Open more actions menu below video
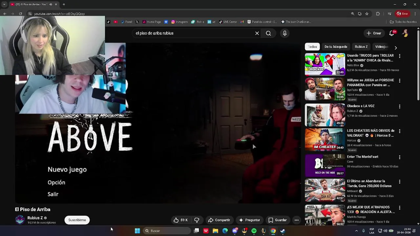This screenshot has width=420, height=236. [x=297, y=220]
